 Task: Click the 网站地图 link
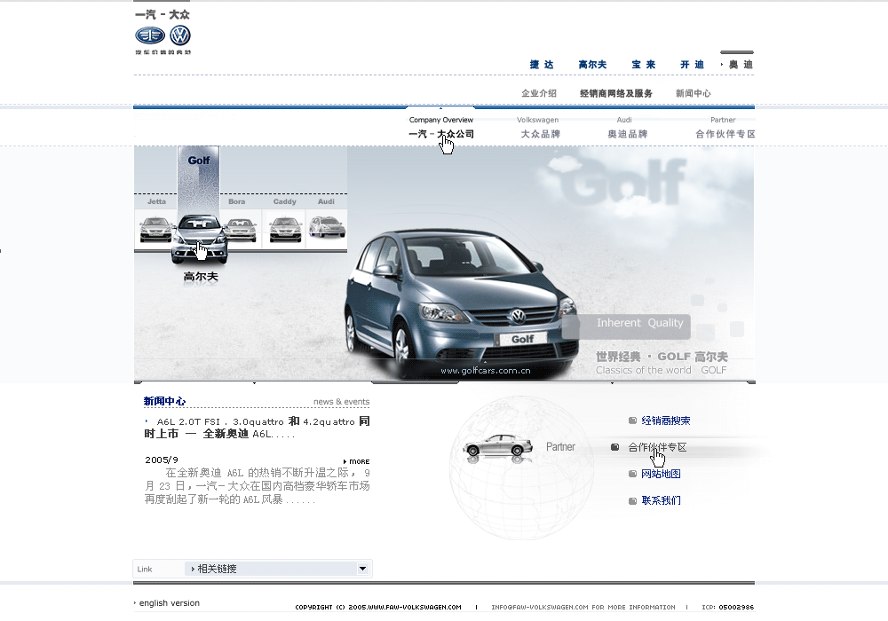[x=661, y=474]
